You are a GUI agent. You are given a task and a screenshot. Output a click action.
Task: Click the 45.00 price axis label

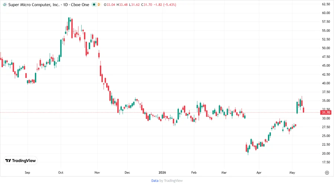pyautogui.click(x=326, y=65)
